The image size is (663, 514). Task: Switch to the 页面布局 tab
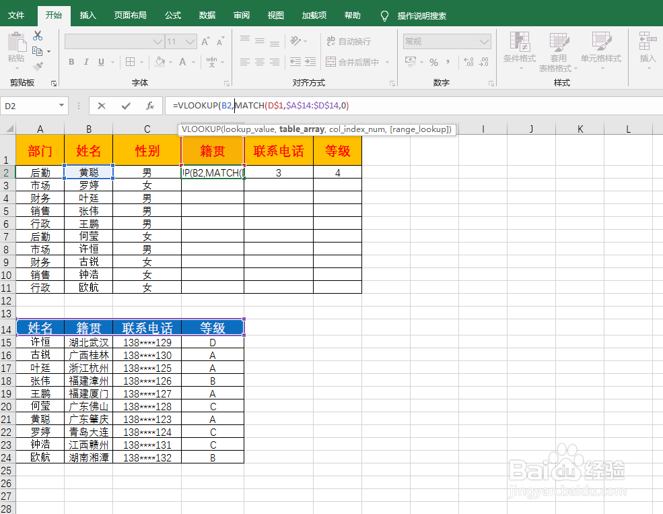(x=130, y=15)
